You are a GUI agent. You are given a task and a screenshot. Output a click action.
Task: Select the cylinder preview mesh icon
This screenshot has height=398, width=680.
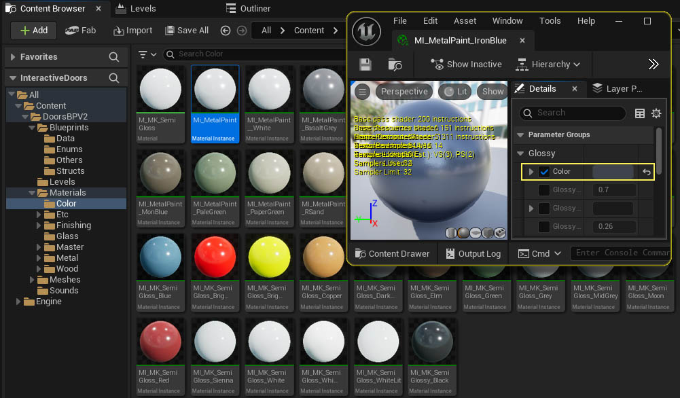pyautogui.click(x=451, y=233)
